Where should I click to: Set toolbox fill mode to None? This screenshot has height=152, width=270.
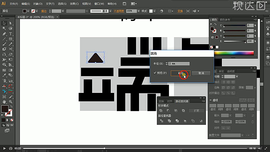(x=12, y=120)
